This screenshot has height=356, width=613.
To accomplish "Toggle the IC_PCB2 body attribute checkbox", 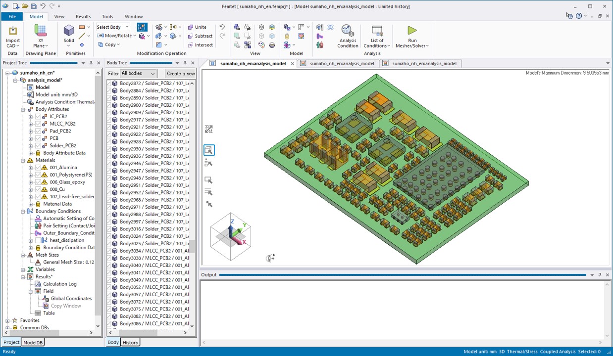I will click(38, 117).
